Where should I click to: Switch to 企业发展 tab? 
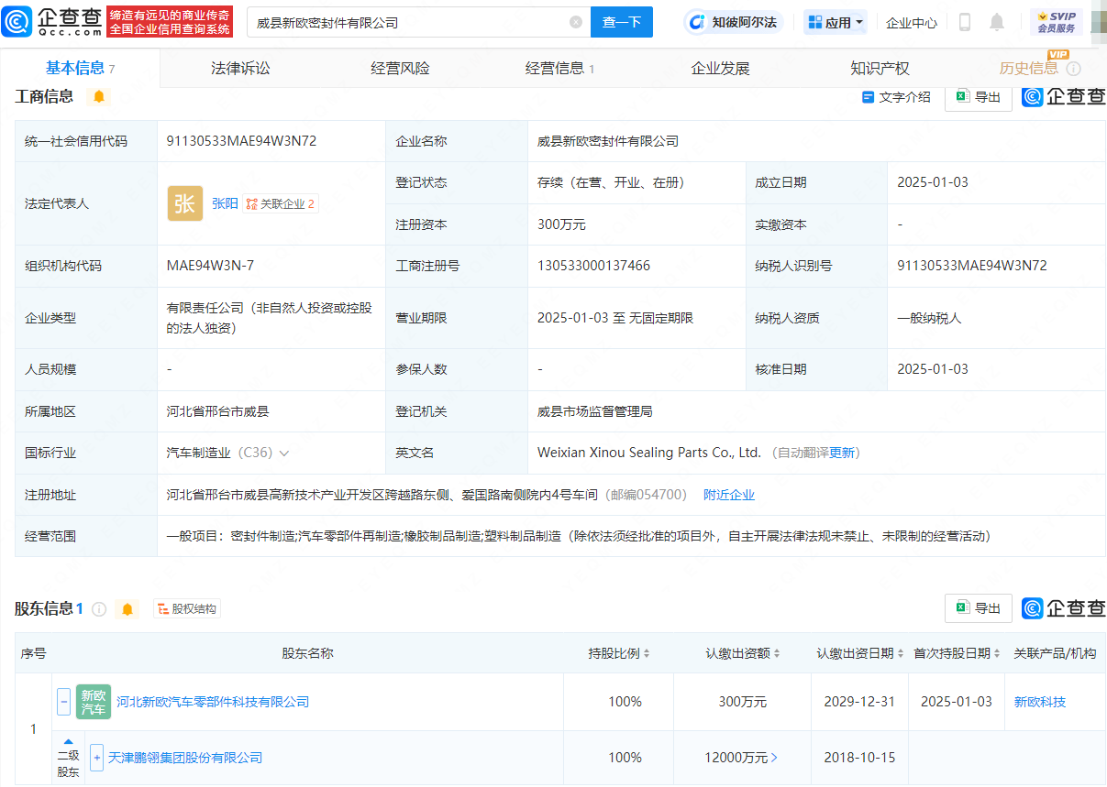(720, 68)
